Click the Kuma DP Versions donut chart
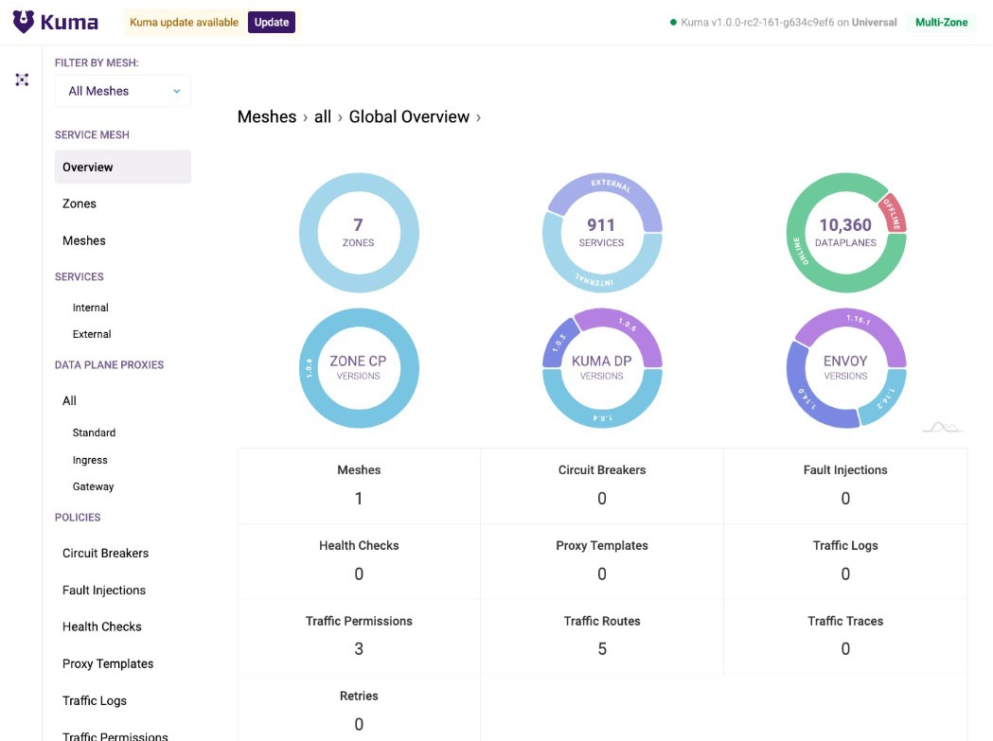 pyautogui.click(x=602, y=368)
